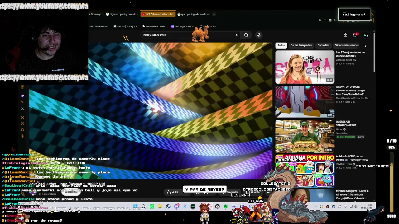
Task: Select the Videos relacionados filter chip
Action: pos(347,45)
